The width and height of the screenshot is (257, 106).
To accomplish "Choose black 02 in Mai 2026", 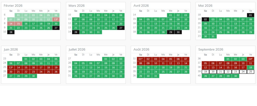I will (x=206, y=19).
